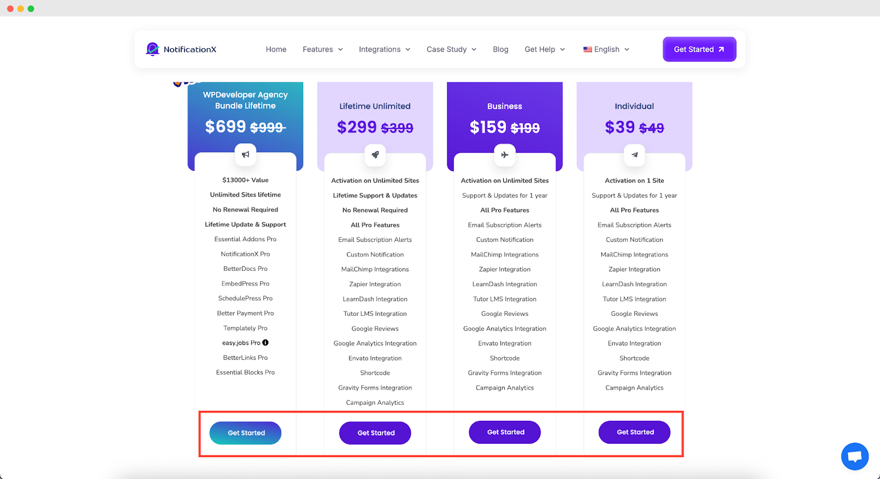The width and height of the screenshot is (880, 479).
Task: Go to the Home page link
Action: [276, 49]
